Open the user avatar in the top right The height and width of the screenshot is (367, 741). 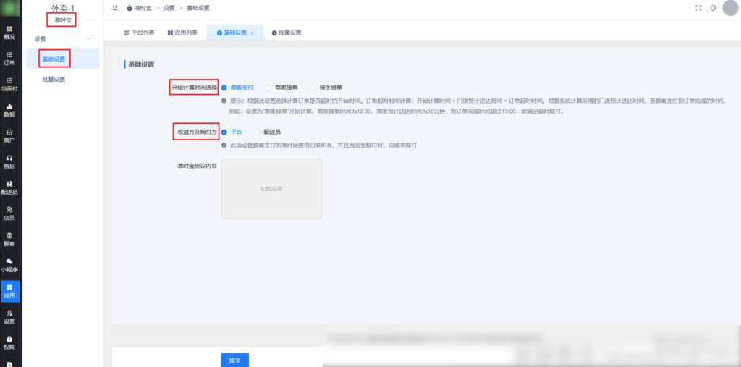click(731, 8)
